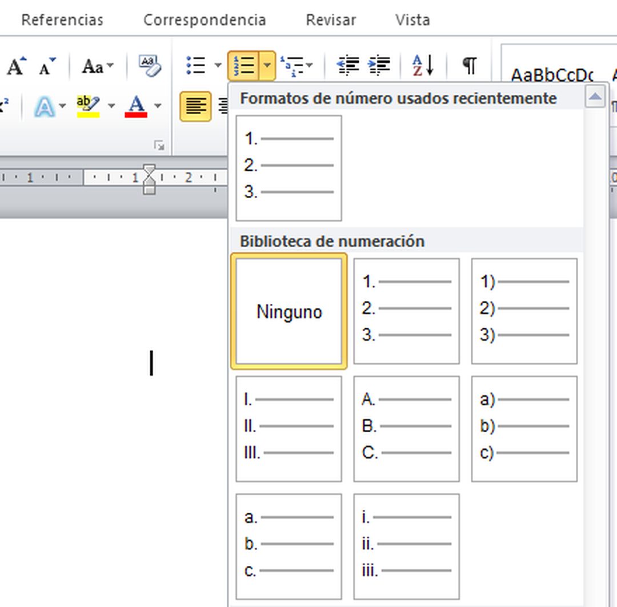
Task: Click the Increase Indent icon
Action: 379,65
